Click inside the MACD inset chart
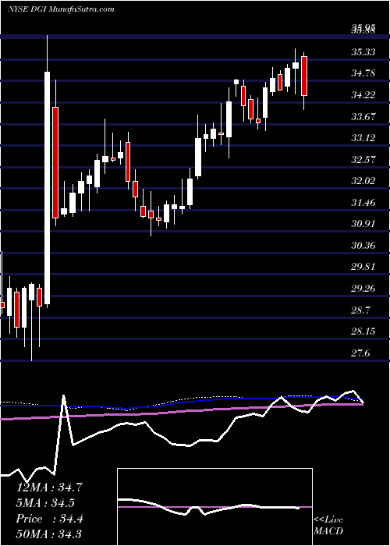The height and width of the screenshot is (546, 390). [214, 507]
